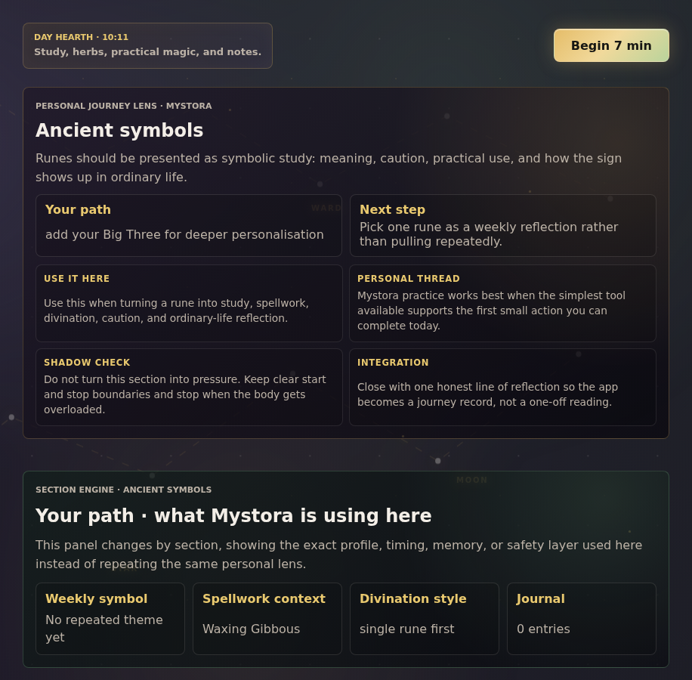The image size is (692, 680).
Task: Open the Spellwork context tile
Action: coord(267,619)
